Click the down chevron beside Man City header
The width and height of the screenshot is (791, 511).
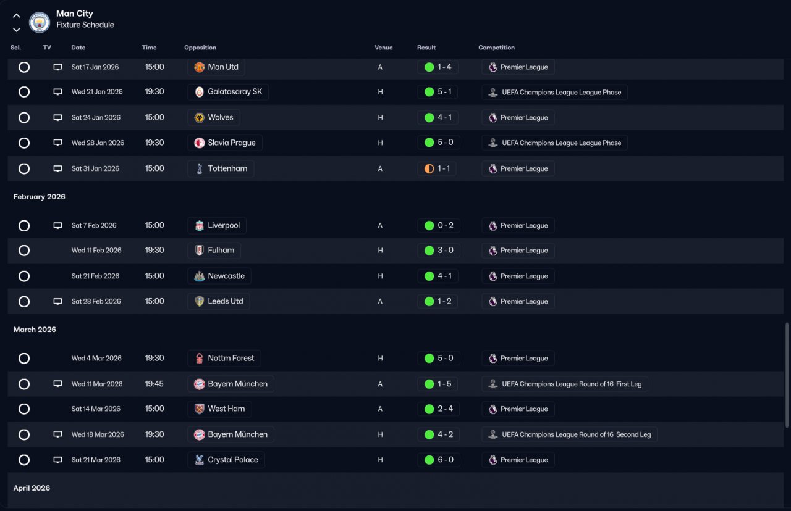tap(17, 30)
